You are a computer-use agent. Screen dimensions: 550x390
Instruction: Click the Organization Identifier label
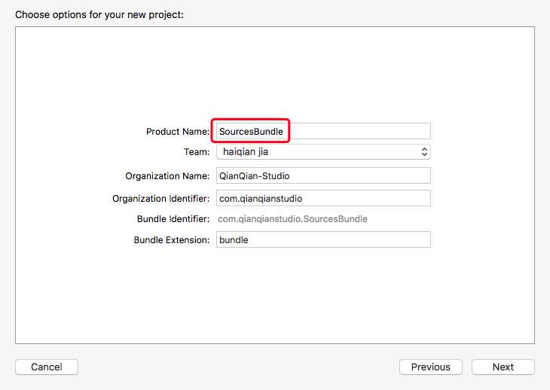(161, 199)
